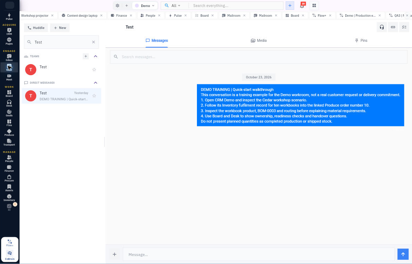This screenshot has height=264, width=412.
Task: Open the Finance module in sidebar
Action: pyautogui.click(x=9, y=168)
